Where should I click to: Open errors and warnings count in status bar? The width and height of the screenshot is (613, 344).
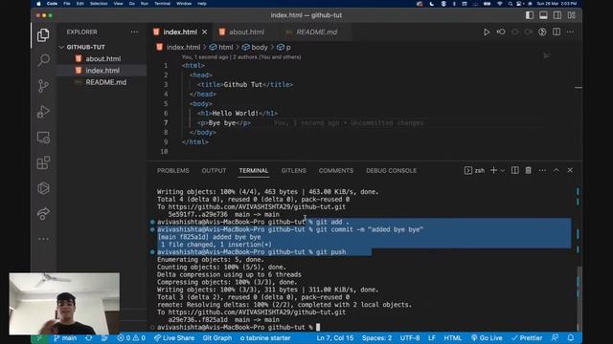tap(131, 337)
